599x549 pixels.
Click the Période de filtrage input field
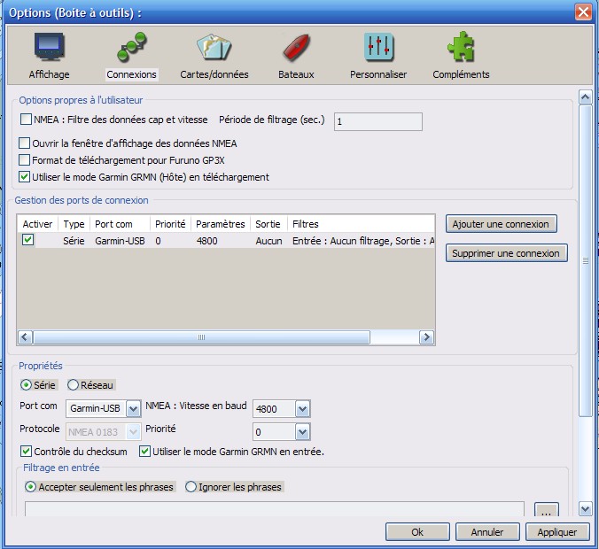377,121
